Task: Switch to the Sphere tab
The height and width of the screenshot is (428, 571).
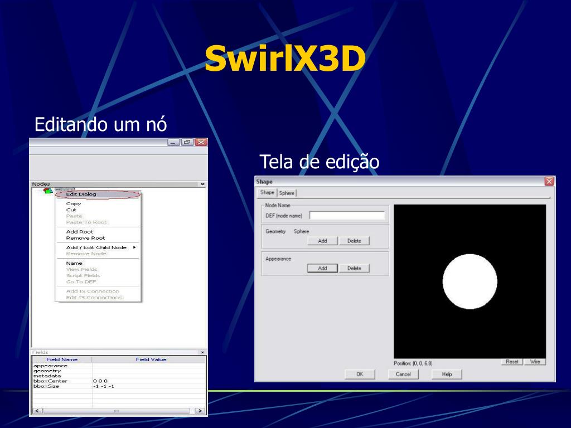Action: [287, 193]
